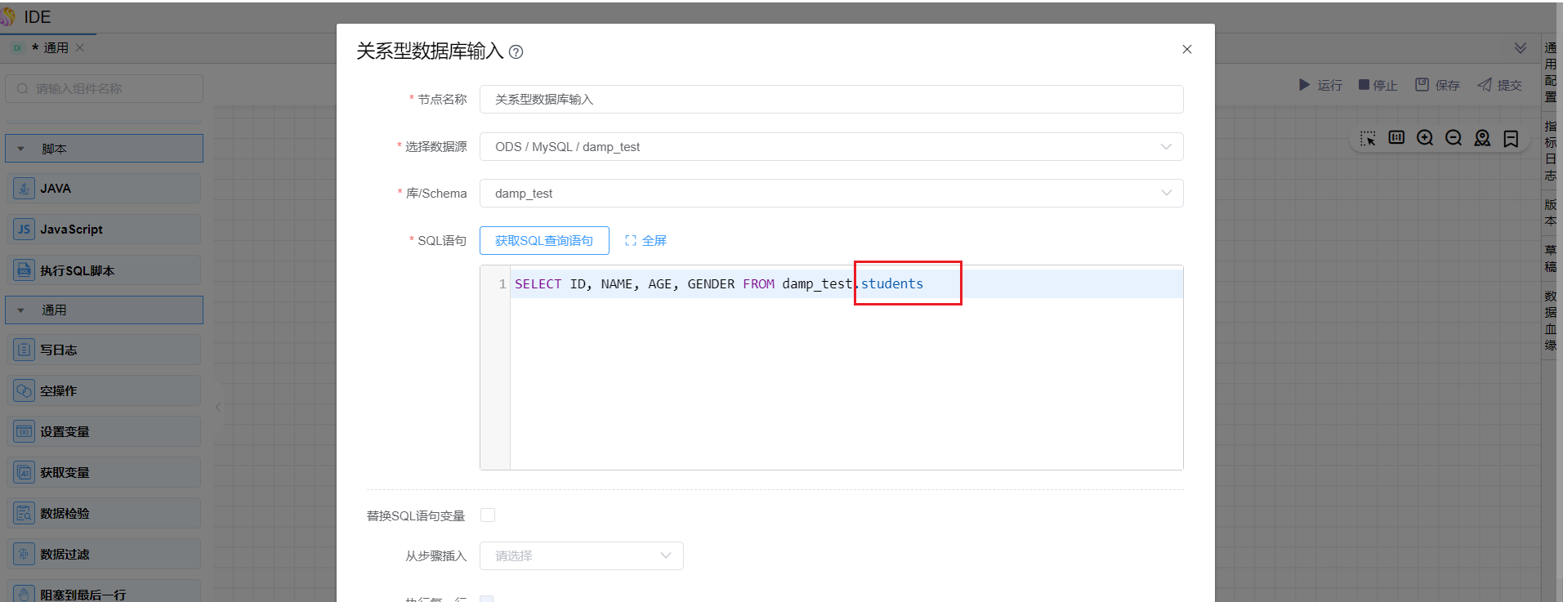Choose the 写日志 component
Viewport: 1563px width, 602px height.
tap(104, 350)
